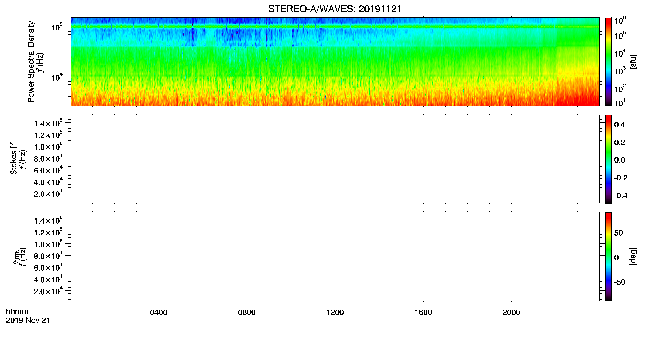Click the [sfu] unit label

click(633, 62)
